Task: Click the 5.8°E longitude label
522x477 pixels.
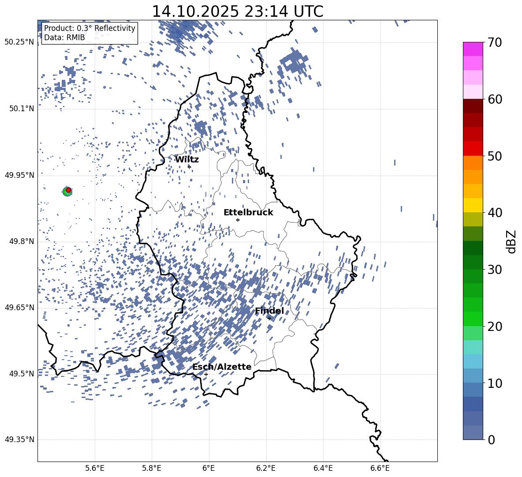Action: point(152,468)
